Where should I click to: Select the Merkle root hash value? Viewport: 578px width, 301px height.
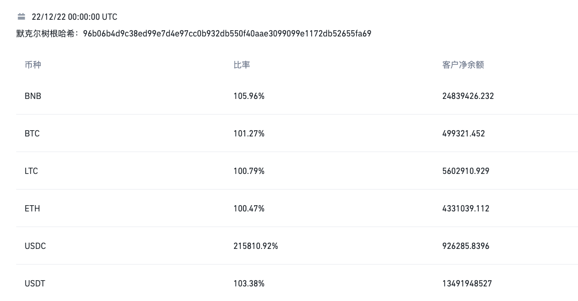click(x=227, y=34)
